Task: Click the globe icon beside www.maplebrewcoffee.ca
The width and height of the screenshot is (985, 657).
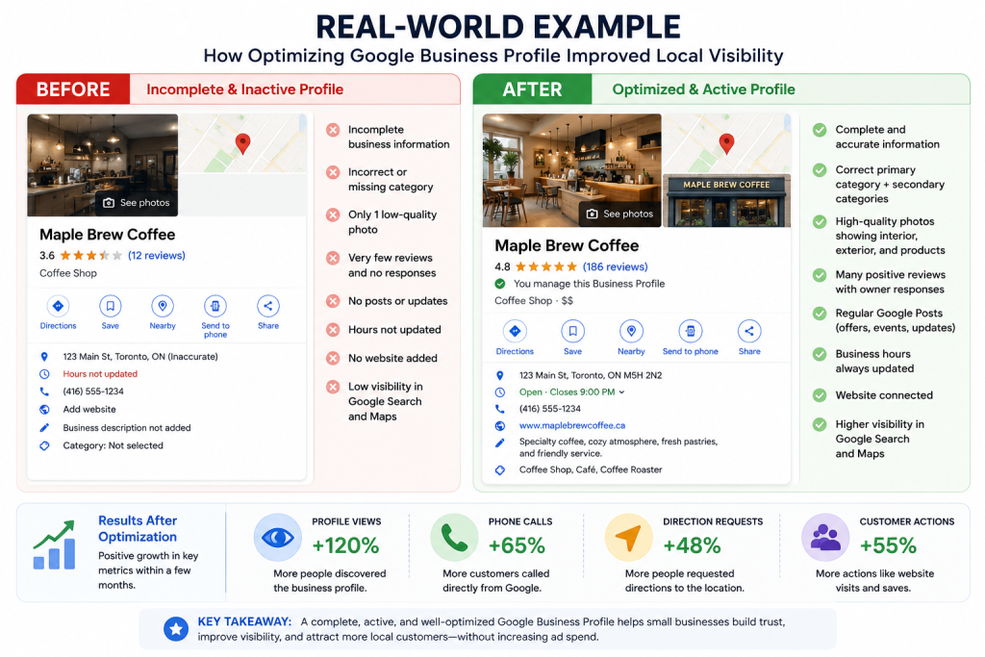Action: [500, 426]
